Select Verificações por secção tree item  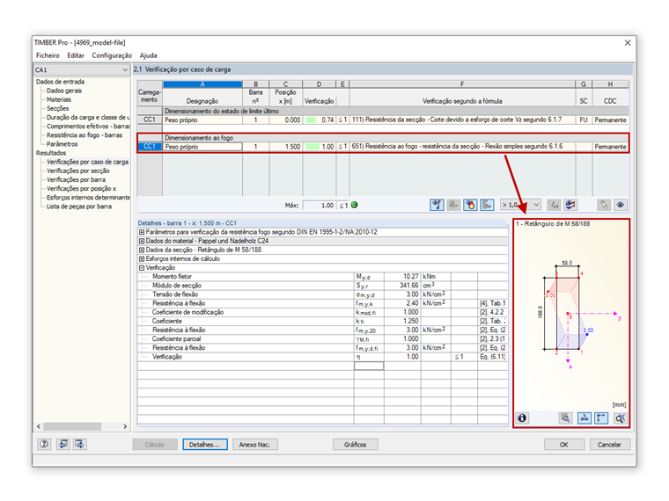(x=78, y=171)
